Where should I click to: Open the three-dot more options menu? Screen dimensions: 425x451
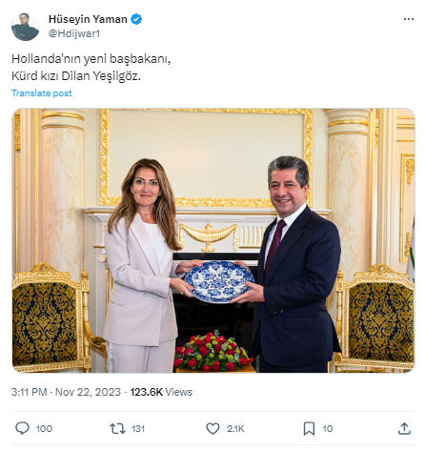click(x=409, y=19)
